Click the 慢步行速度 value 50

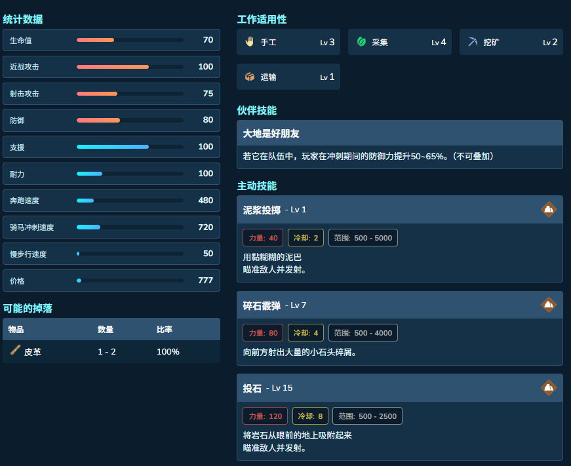(208, 254)
